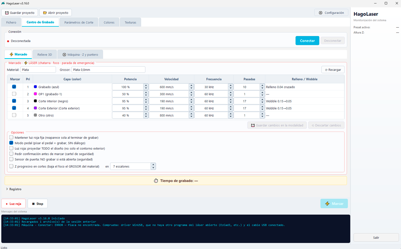Click the Conectar button
The height and width of the screenshot is (249, 401).
(x=307, y=40)
